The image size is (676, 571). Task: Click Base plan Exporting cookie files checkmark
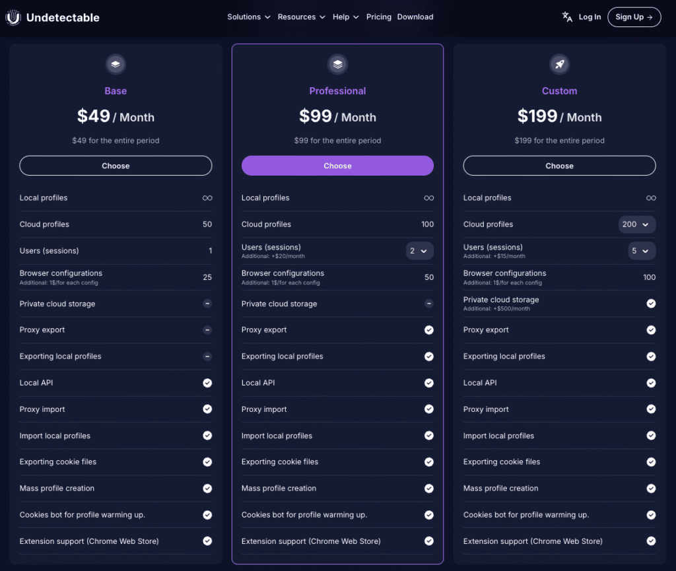click(207, 462)
